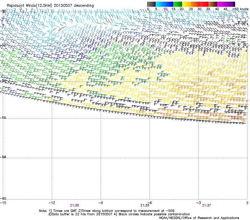
Task: Click the brown 35-40 knots legend segment
Action: tap(213, 4)
